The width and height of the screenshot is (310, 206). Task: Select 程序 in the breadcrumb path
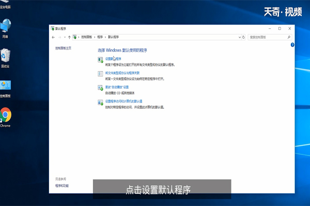point(100,37)
